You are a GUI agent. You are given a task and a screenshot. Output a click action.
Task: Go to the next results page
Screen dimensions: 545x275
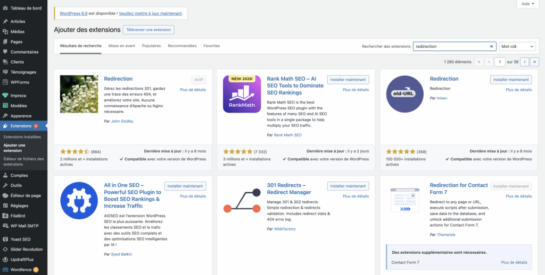(524, 62)
